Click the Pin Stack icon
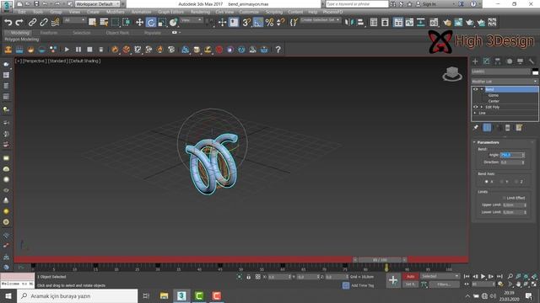Image resolution: width=540 pixels, height=303 pixels. tap(476, 127)
